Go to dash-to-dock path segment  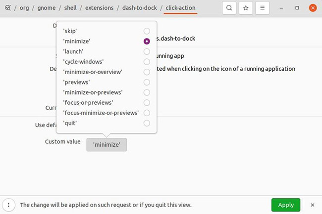tap(139, 8)
